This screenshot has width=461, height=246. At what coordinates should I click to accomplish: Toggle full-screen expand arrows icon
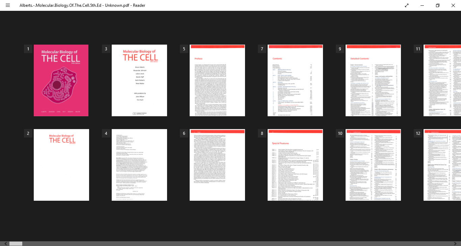tap(407, 5)
